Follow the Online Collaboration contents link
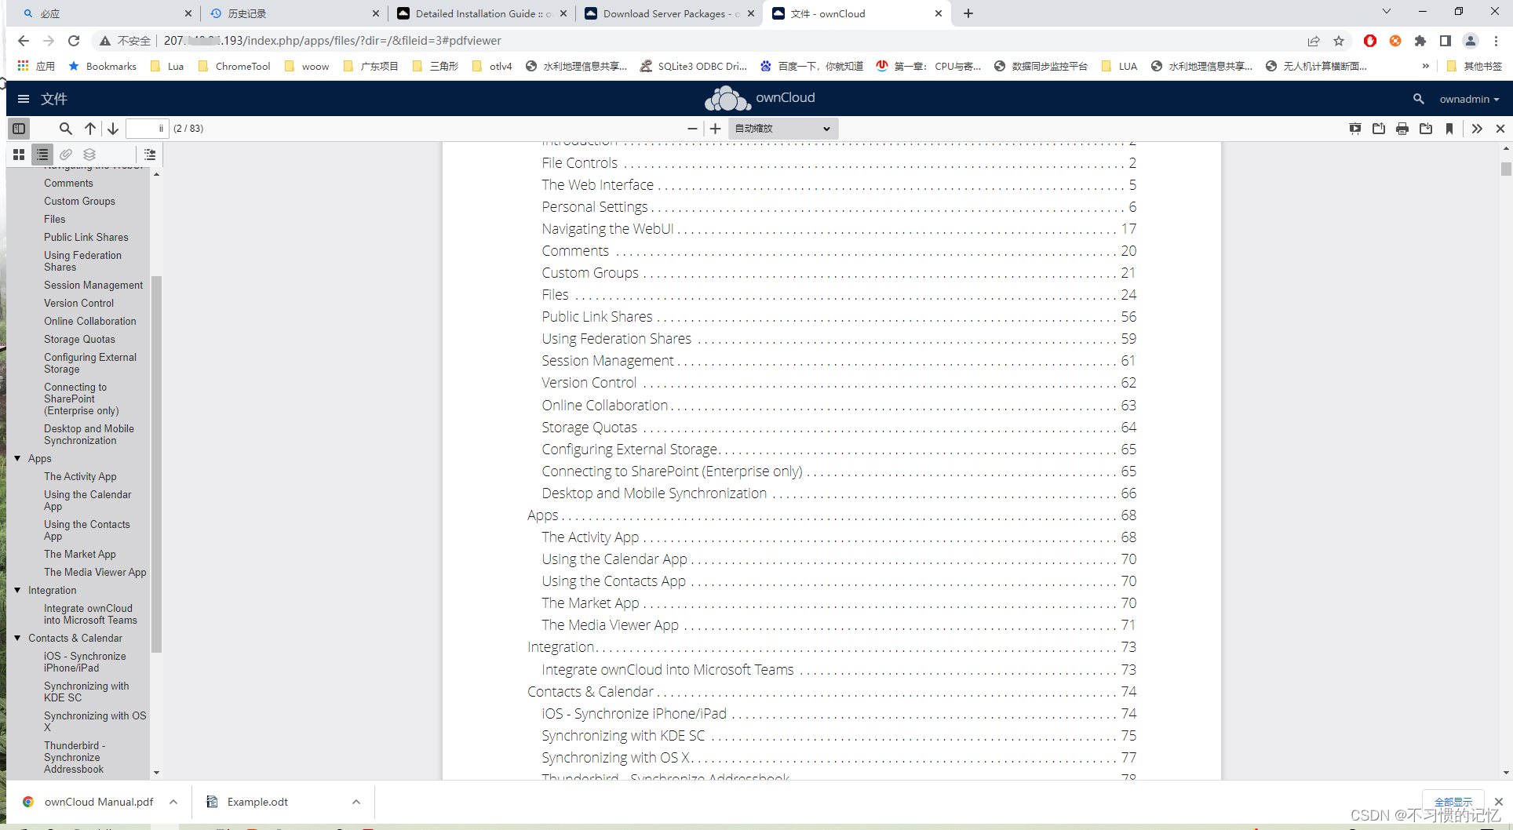The width and height of the screenshot is (1513, 830). [x=604, y=406]
